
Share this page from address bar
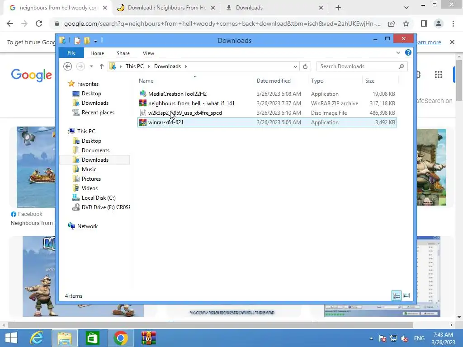pyautogui.click(x=392, y=23)
